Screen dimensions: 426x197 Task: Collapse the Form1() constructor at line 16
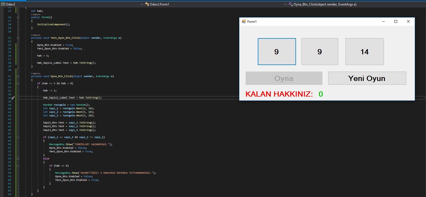pos(18,17)
